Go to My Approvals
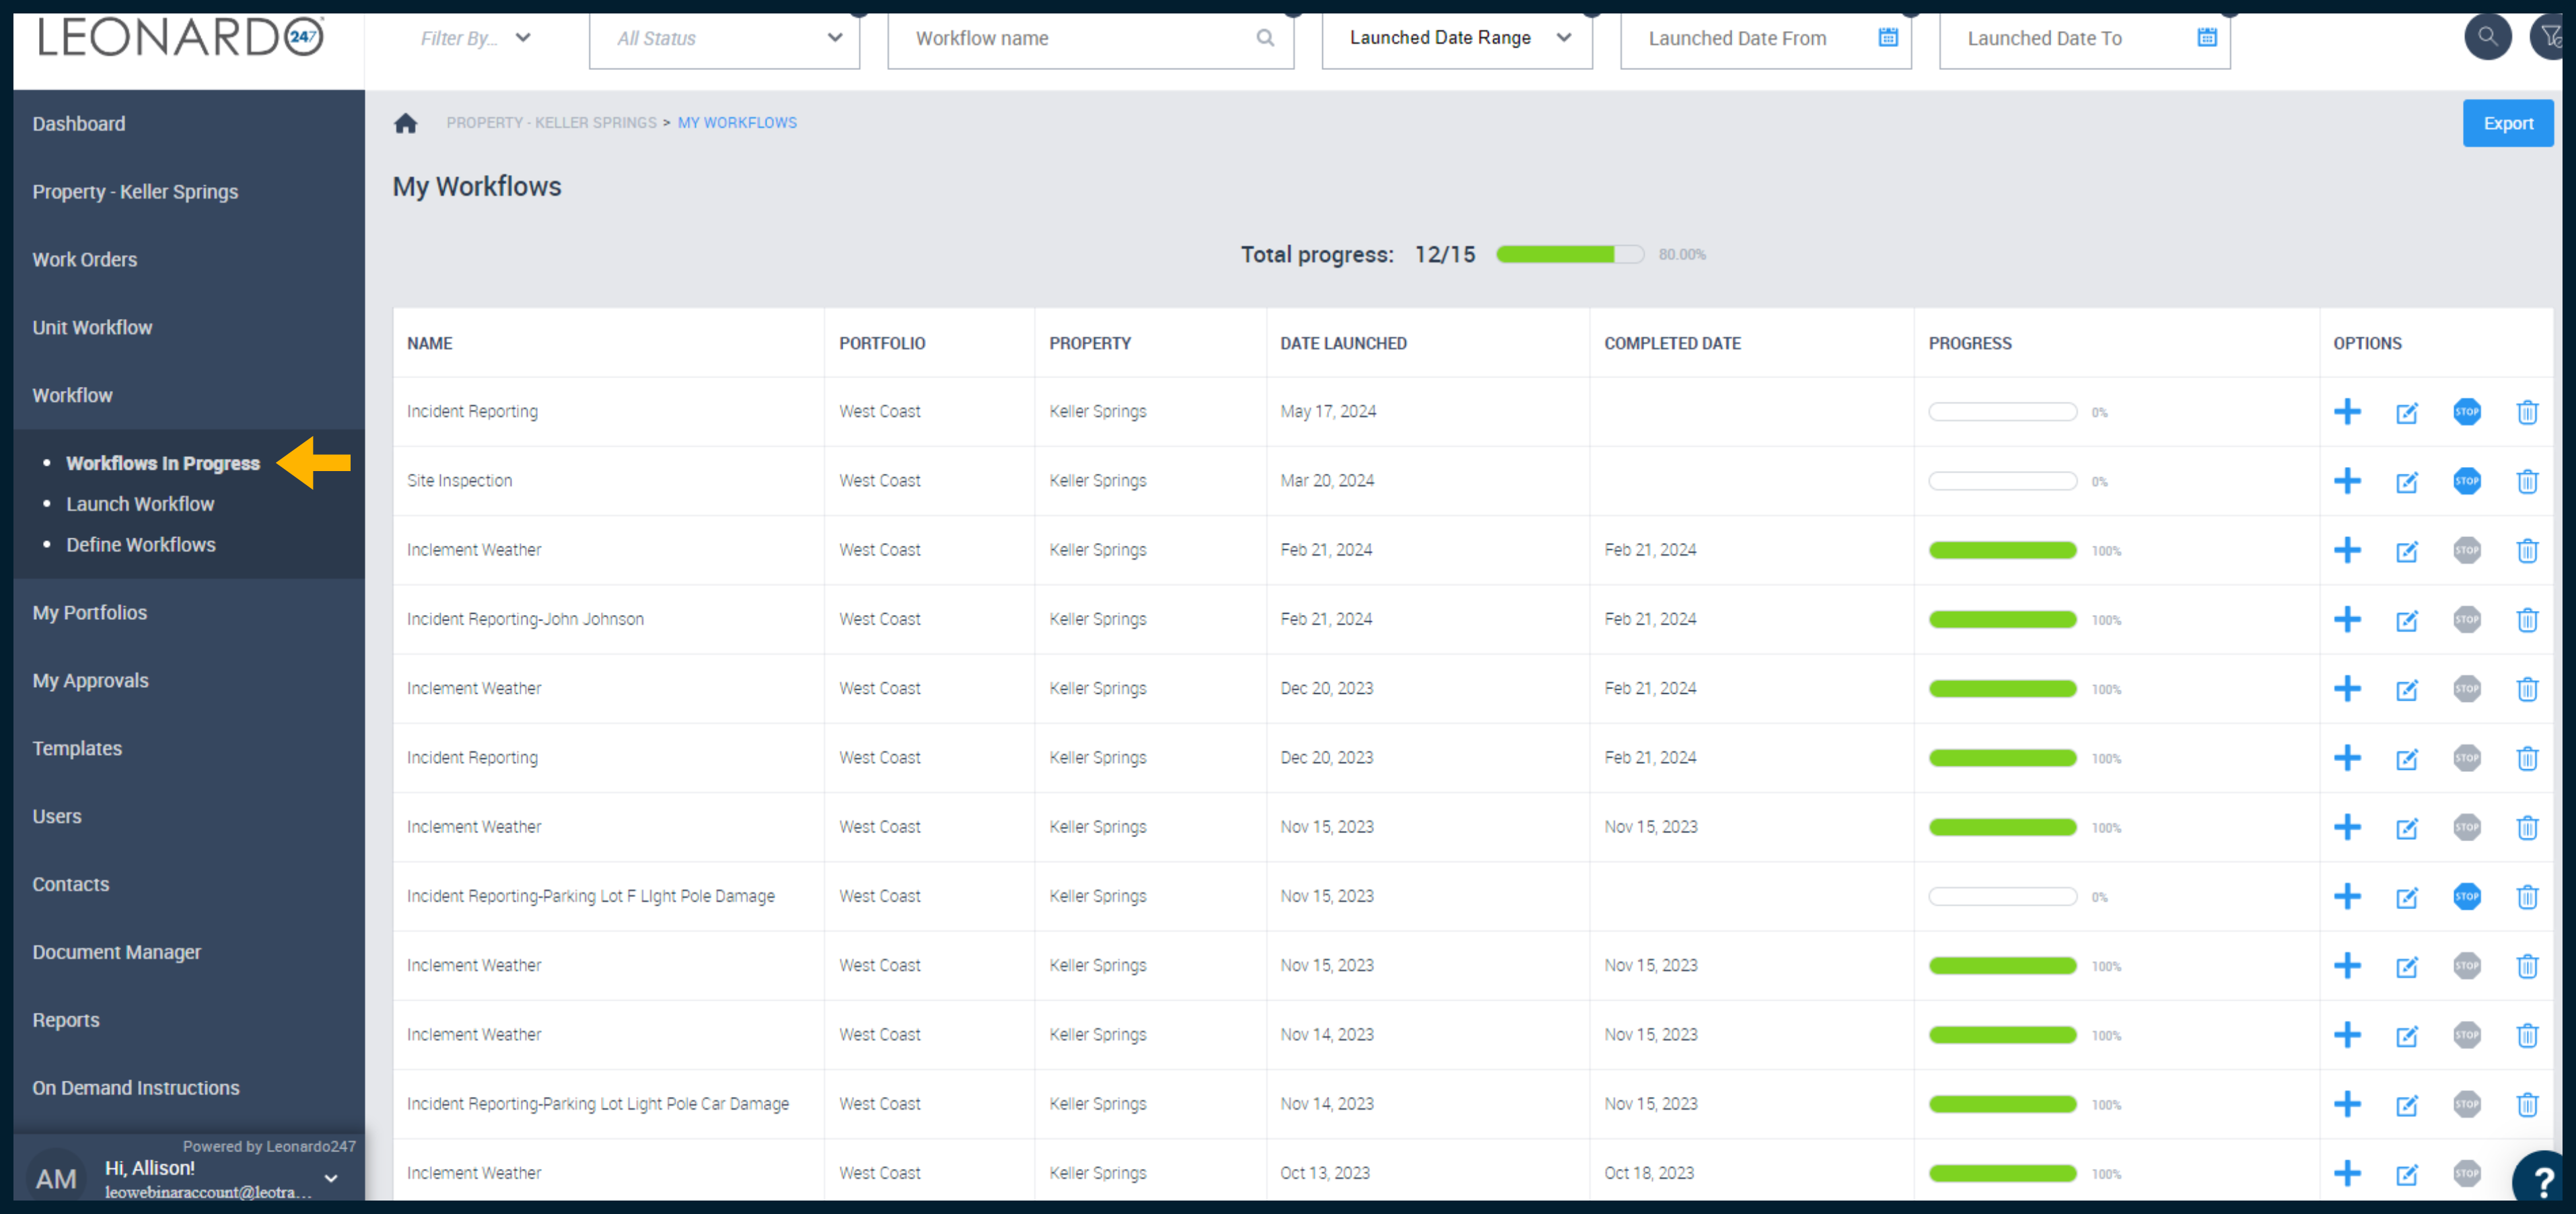The width and height of the screenshot is (2576, 1214). tap(90, 681)
